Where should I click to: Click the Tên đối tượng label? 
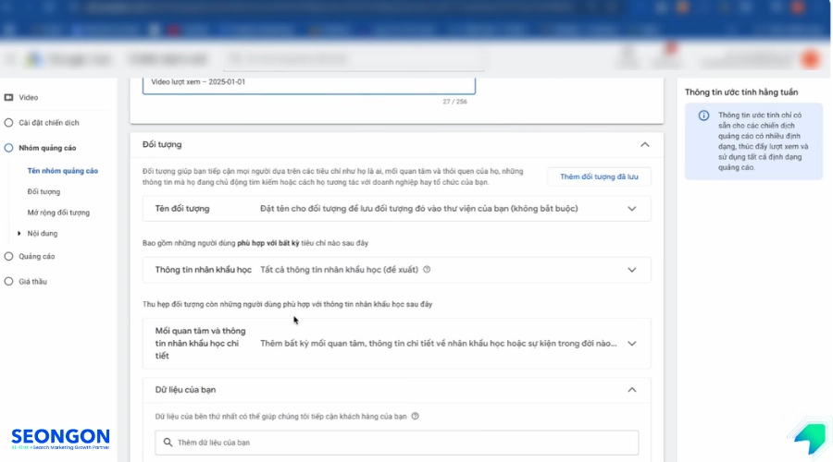tap(182, 209)
